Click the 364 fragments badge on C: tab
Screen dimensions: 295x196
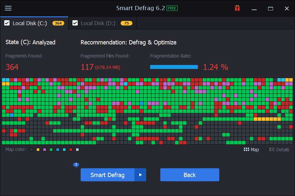(58, 23)
